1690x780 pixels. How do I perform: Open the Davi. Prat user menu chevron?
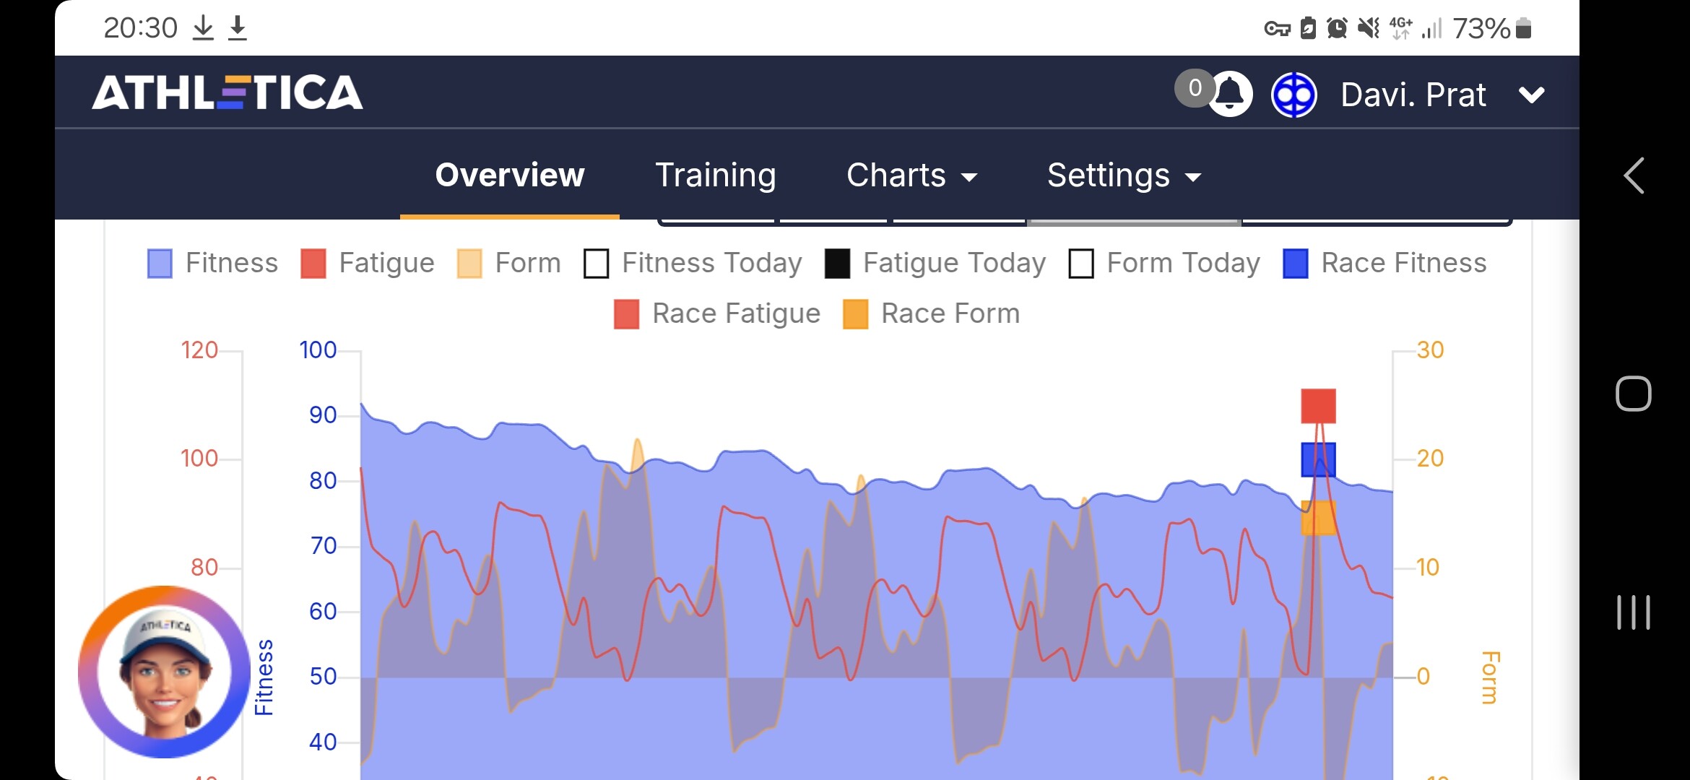point(1531,95)
